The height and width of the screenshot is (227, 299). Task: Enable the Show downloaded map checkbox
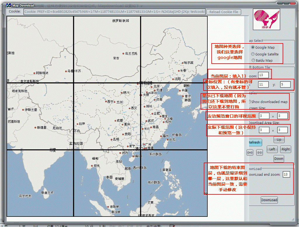[x=250, y=102]
